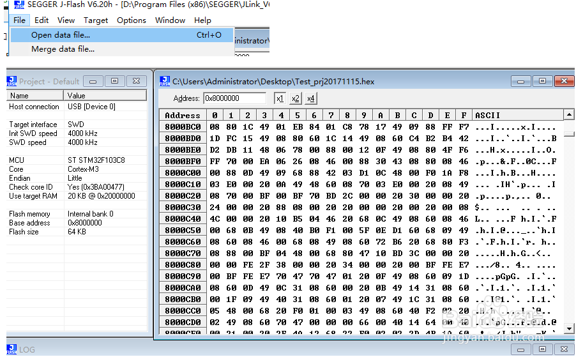
Task: Choose Open data file... entry
Action: 122,35
